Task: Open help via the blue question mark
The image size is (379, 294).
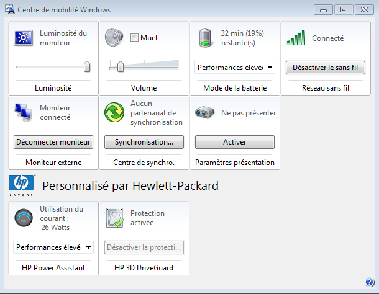Action: pyautogui.click(x=369, y=283)
